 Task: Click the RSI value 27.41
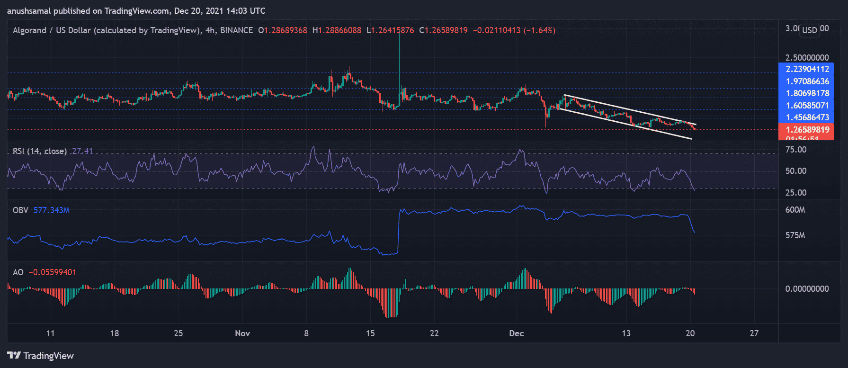82,151
